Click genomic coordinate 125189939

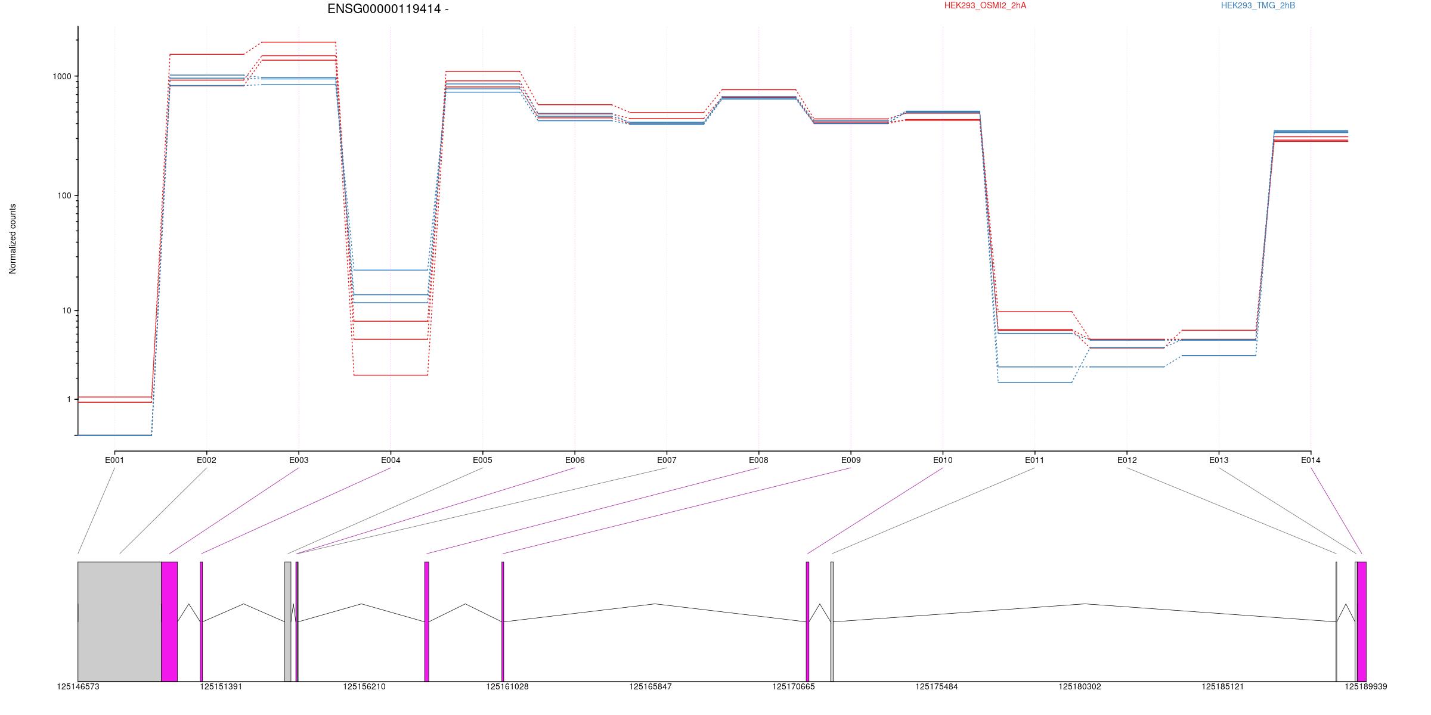tap(1366, 686)
